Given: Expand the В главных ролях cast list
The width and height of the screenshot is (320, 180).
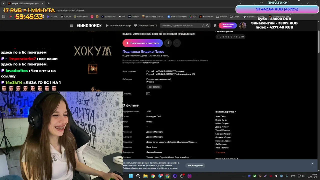Looking at the screenshot, I should pos(226,112).
